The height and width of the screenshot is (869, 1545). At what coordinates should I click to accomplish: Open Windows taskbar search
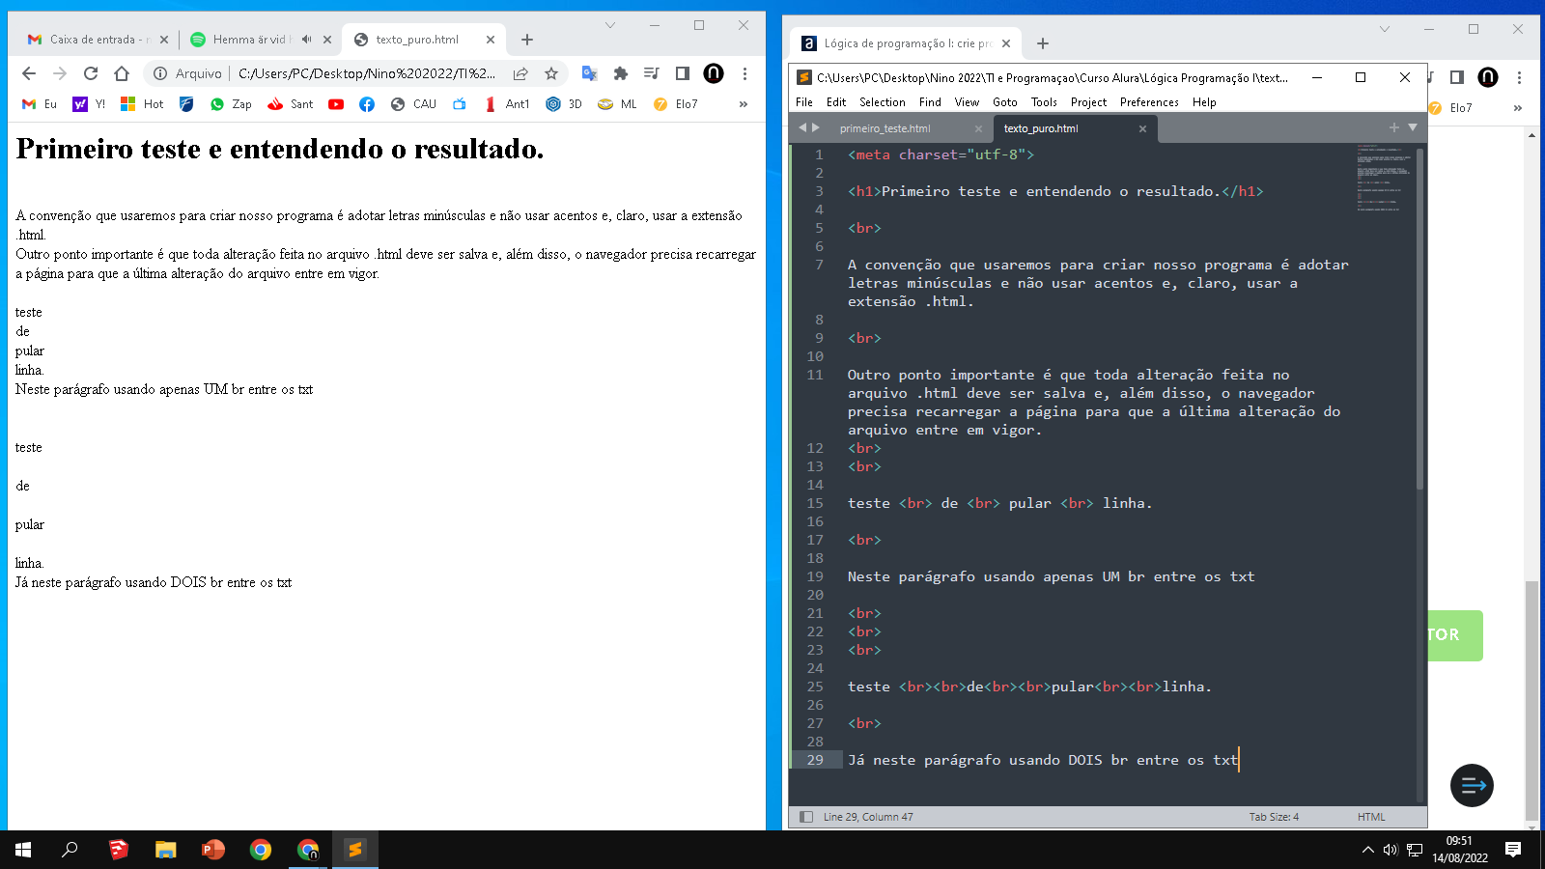pyautogui.click(x=70, y=850)
